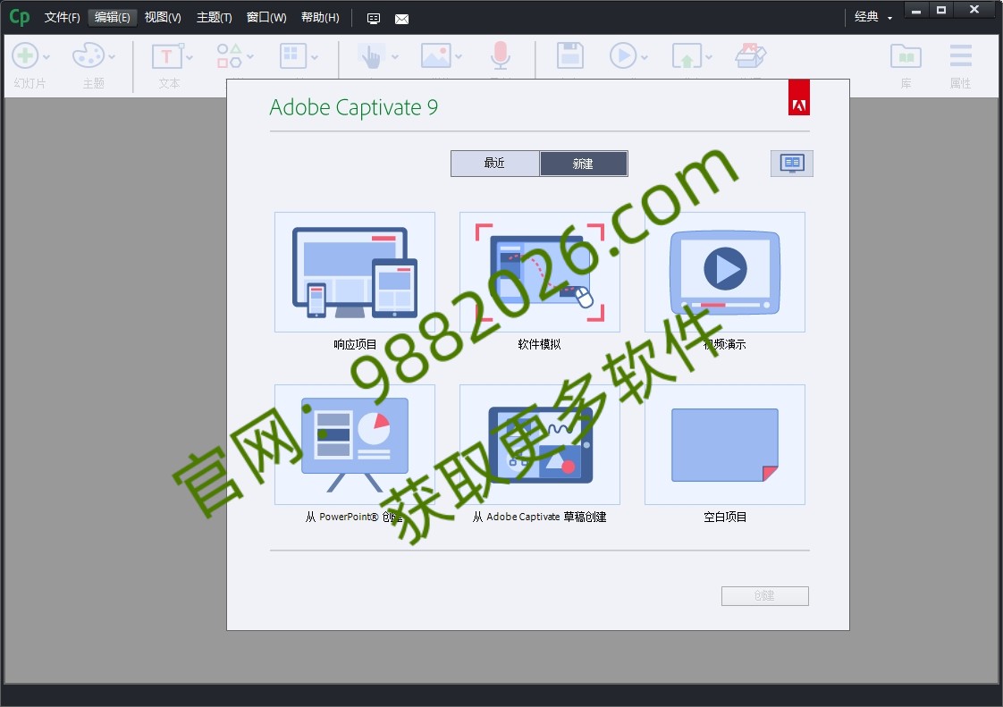
Task: Select the 空白项目 thumbnail
Action: point(725,444)
